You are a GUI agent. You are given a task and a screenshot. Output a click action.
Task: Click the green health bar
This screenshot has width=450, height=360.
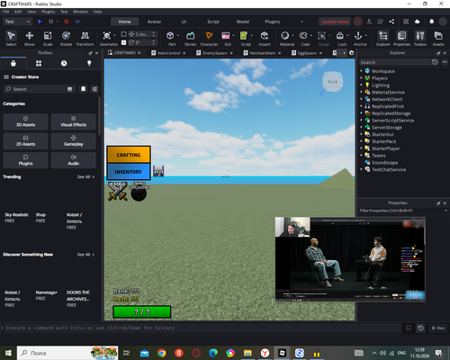pyautogui.click(x=142, y=311)
